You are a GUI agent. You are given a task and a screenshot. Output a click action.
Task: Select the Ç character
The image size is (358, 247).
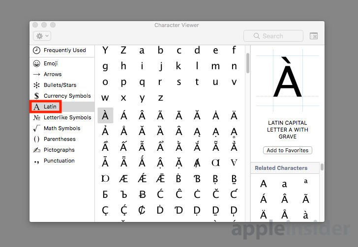[105, 211]
